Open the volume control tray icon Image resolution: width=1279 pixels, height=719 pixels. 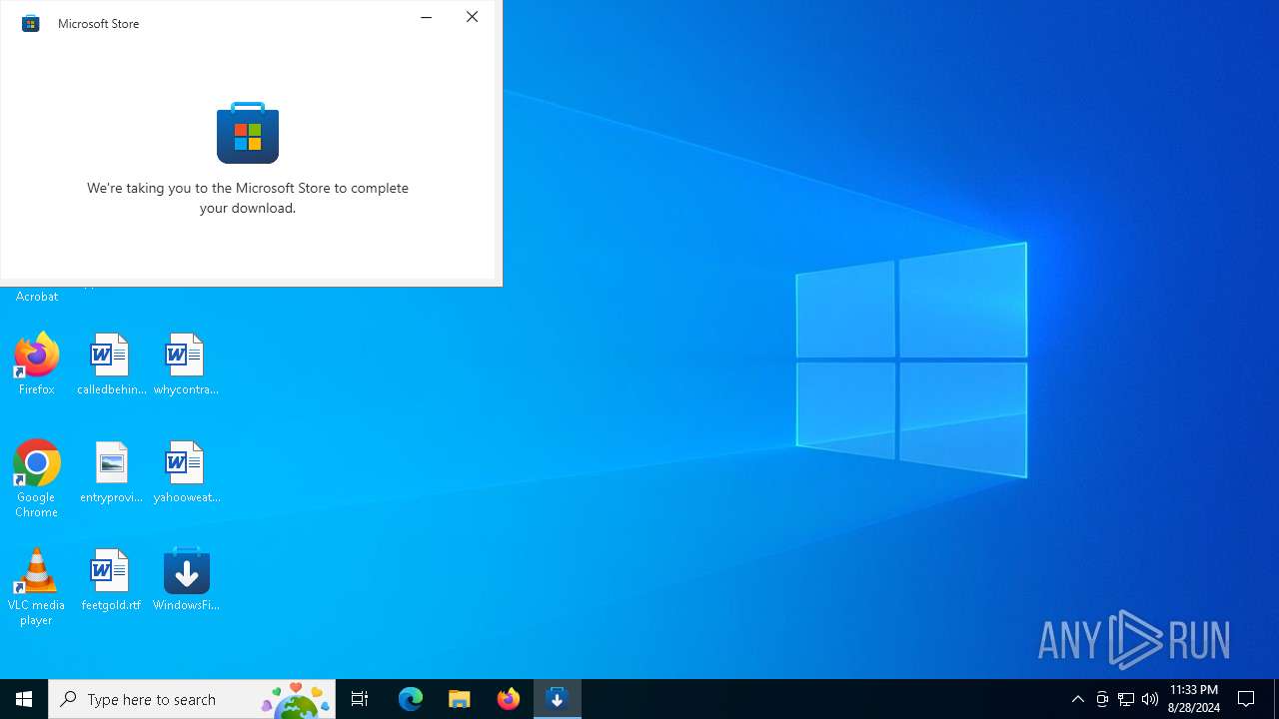pos(1150,699)
